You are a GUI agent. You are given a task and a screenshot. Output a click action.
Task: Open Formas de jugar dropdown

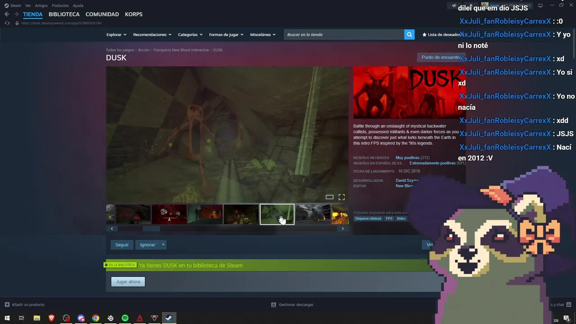pyautogui.click(x=226, y=35)
